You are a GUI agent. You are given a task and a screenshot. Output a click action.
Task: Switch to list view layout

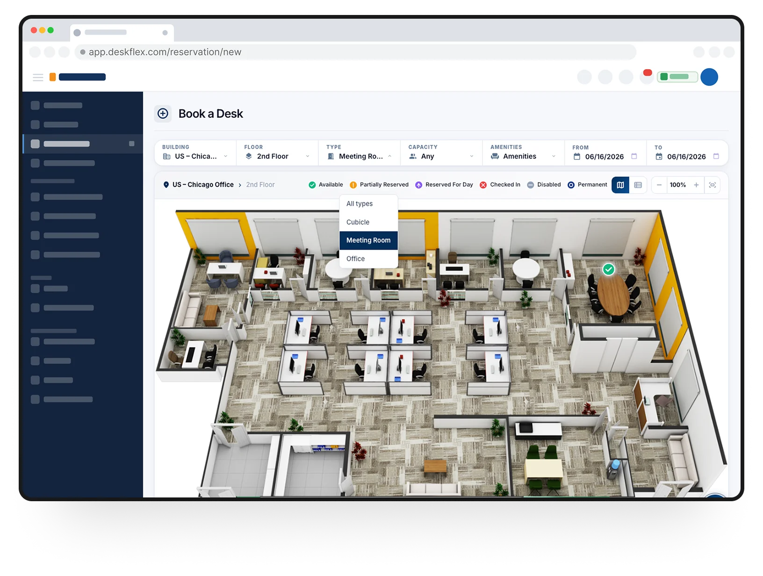[x=638, y=185]
